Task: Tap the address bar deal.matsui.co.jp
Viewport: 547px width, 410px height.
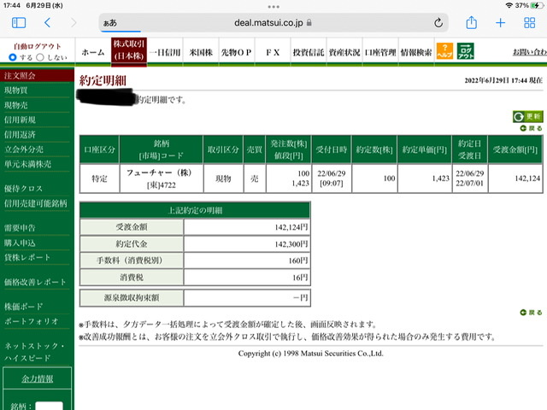Action: [273, 23]
